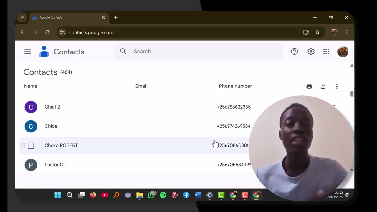Click the drag handle for Chozo ROBERT
This screenshot has height=212, width=377.
coord(23,145)
